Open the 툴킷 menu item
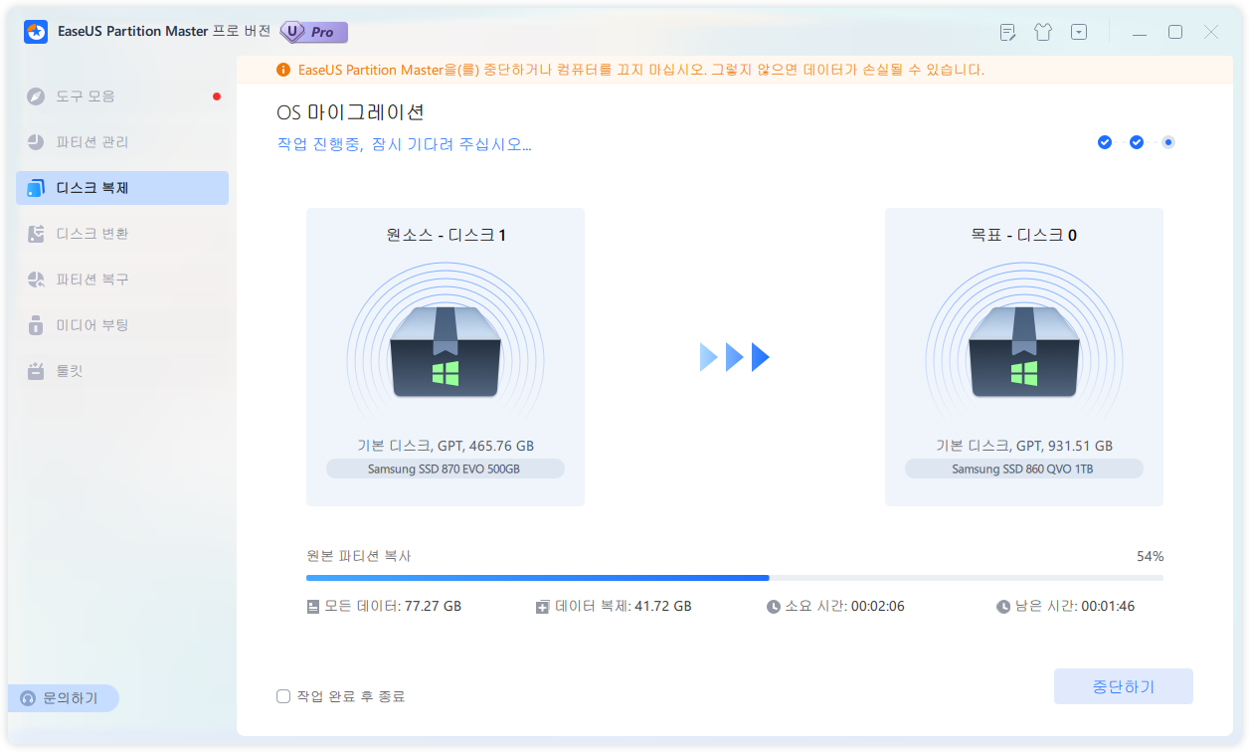 pyautogui.click(x=122, y=371)
